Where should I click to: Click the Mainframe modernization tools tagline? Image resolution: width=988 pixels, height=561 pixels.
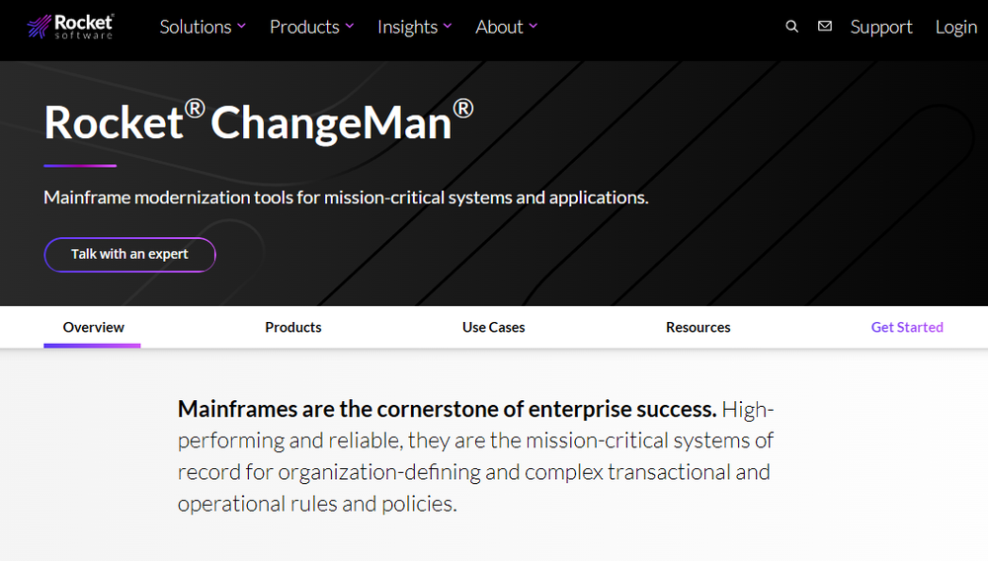346,198
